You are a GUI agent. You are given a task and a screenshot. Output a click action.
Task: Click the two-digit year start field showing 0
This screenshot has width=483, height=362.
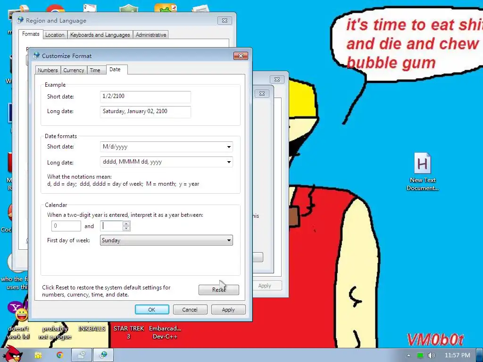coord(66,226)
